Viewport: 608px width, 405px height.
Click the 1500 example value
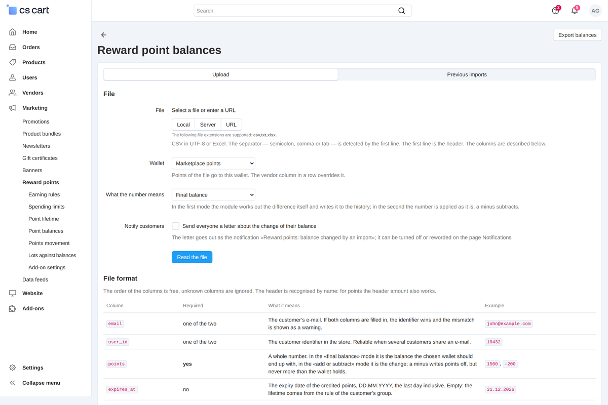(492, 364)
